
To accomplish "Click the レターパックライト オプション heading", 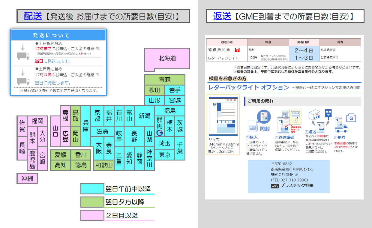I will [249, 87].
